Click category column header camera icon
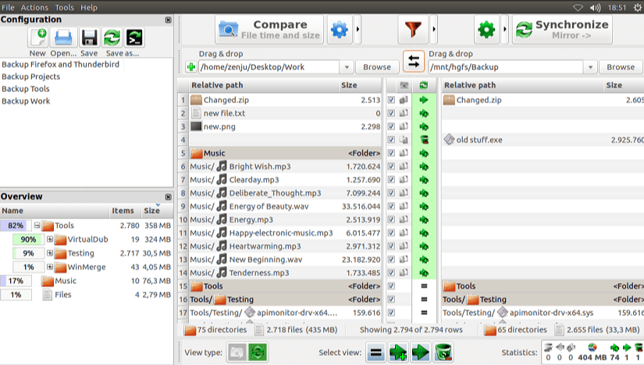The height and width of the screenshot is (365, 644). point(404,85)
